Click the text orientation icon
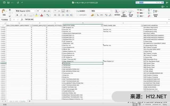The image size is (170, 106). tap(67, 11)
